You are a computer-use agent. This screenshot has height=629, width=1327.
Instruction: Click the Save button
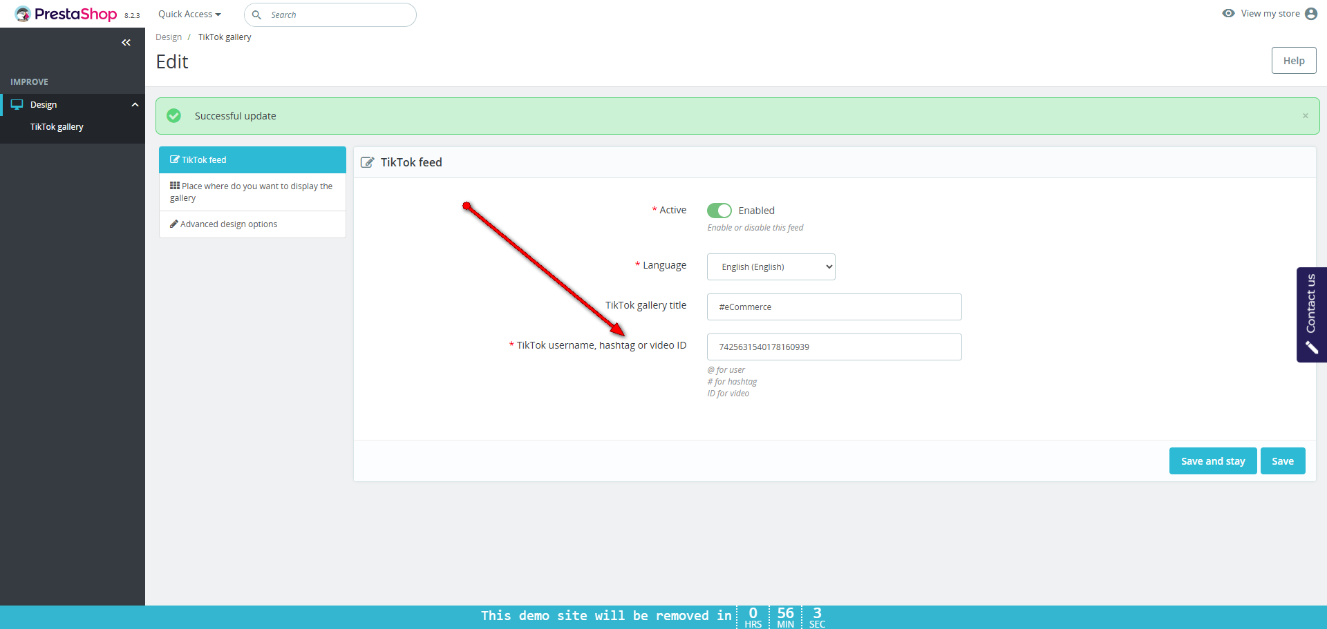pyautogui.click(x=1283, y=461)
